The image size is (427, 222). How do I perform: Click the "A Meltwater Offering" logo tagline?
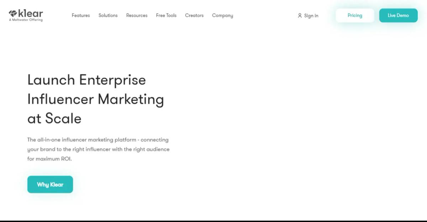(x=25, y=20)
